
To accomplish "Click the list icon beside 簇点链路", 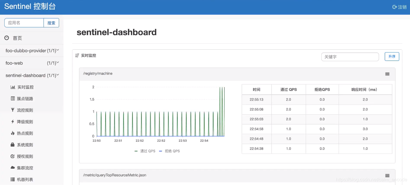I will pos(13,99).
